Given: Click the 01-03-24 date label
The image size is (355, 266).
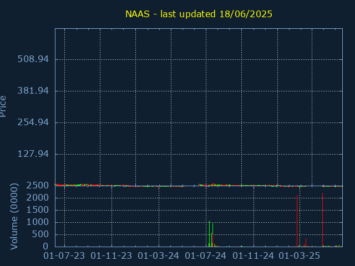Looking at the screenshot, I should 158,256.
